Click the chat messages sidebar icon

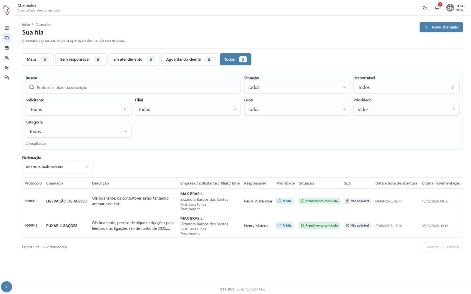click(6, 77)
